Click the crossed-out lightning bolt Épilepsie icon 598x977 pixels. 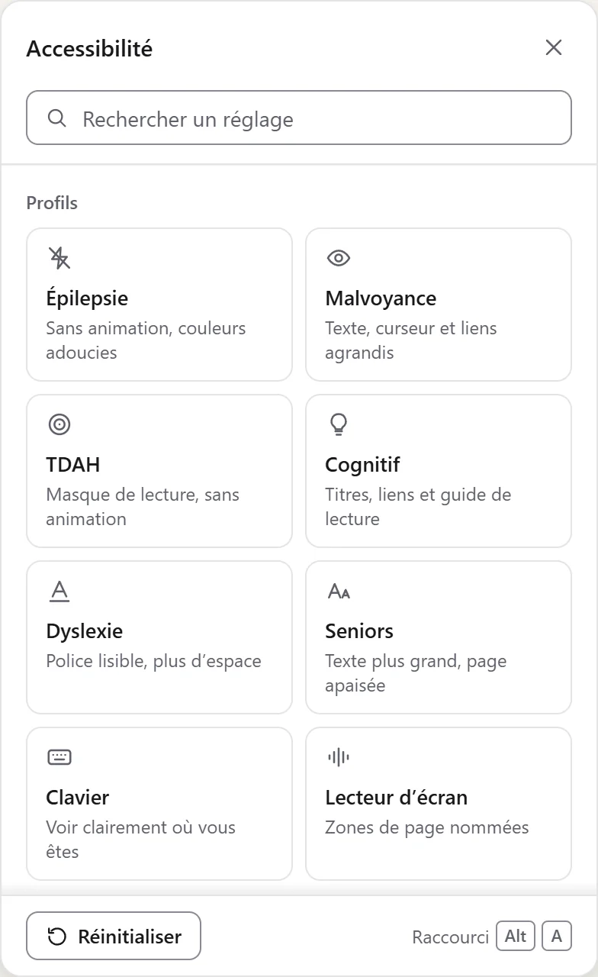(59, 258)
